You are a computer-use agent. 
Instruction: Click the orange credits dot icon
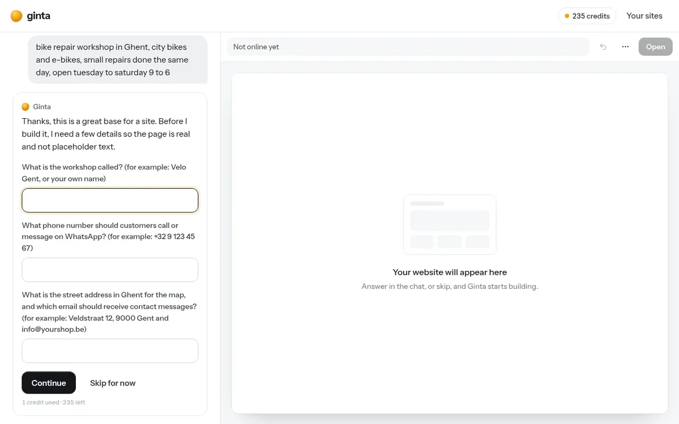click(567, 16)
